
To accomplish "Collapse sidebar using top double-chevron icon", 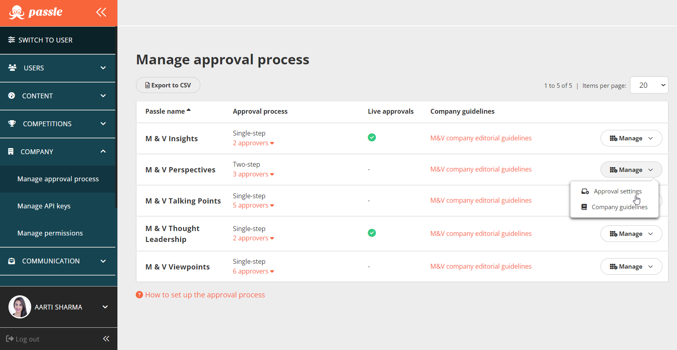I will tap(101, 12).
